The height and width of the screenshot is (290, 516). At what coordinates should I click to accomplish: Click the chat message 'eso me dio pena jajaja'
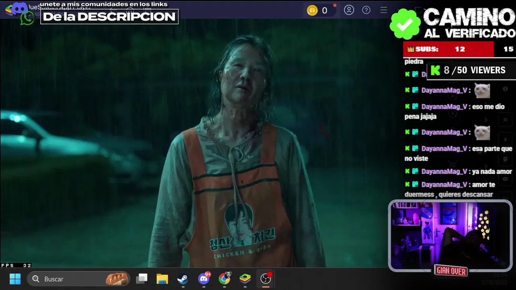455,112
